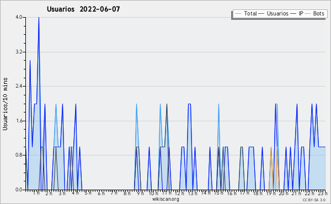
Task: Click the '22 h' x-axis label
Action: (309, 193)
